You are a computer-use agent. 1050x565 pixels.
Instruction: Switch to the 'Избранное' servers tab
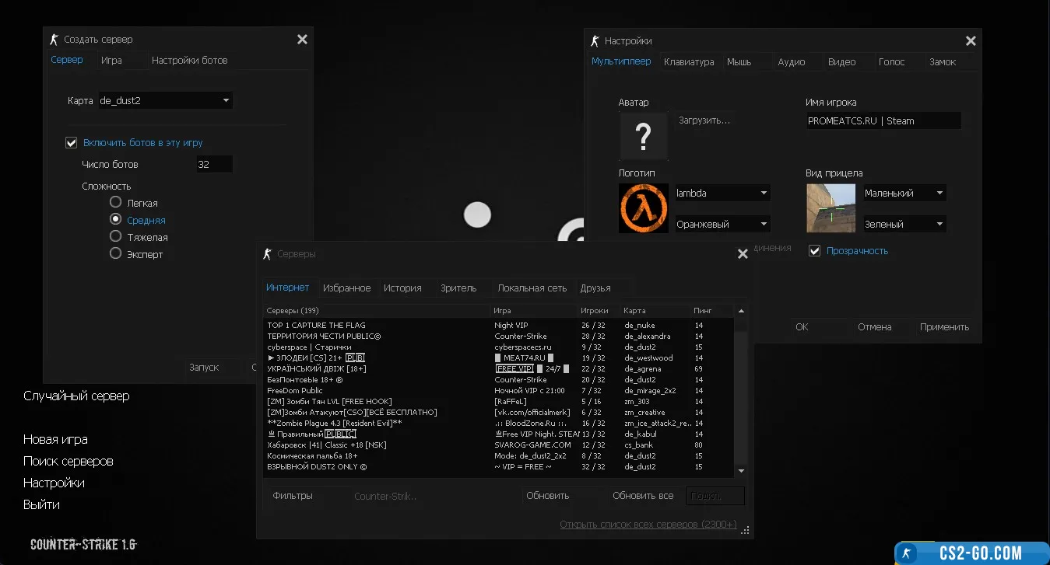(346, 288)
